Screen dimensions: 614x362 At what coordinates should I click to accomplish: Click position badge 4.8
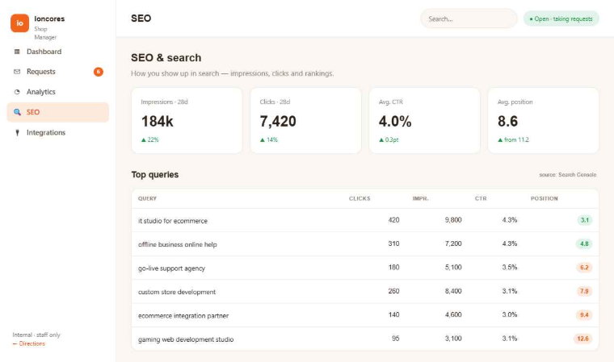coord(584,244)
